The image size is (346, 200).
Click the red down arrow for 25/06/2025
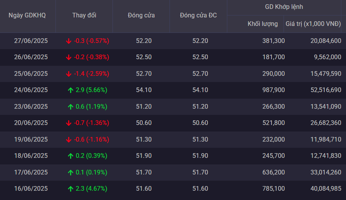[69, 74]
